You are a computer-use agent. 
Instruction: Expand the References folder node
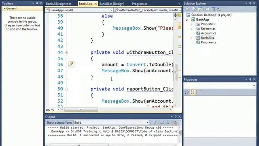click(x=191, y=29)
